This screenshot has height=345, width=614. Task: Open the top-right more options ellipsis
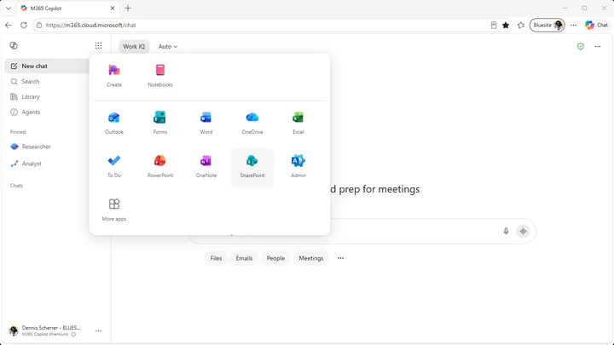[x=598, y=47]
